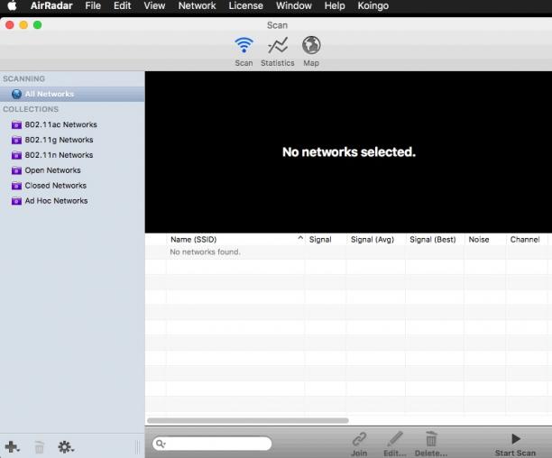Image resolution: width=552 pixels, height=458 pixels.
Task: Click the Edit pencil icon
Action: tap(395, 439)
